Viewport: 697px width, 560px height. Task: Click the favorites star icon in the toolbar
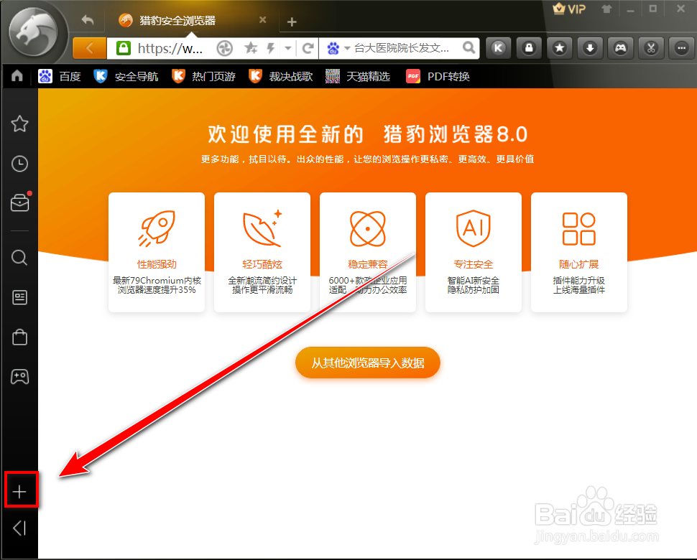pyautogui.click(x=558, y=48)
